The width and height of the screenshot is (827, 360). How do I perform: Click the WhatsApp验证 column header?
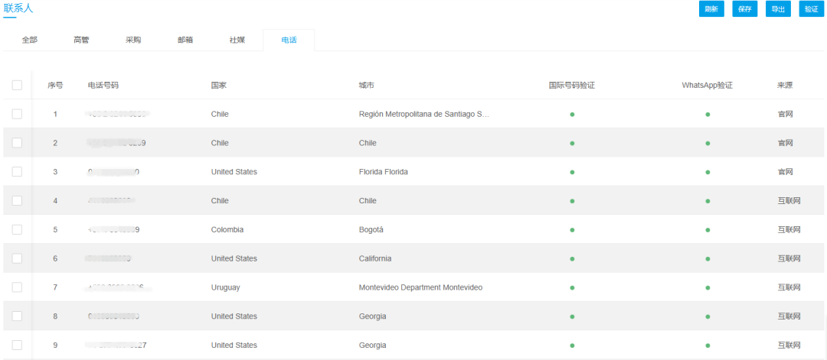click(x=708, y=85)
